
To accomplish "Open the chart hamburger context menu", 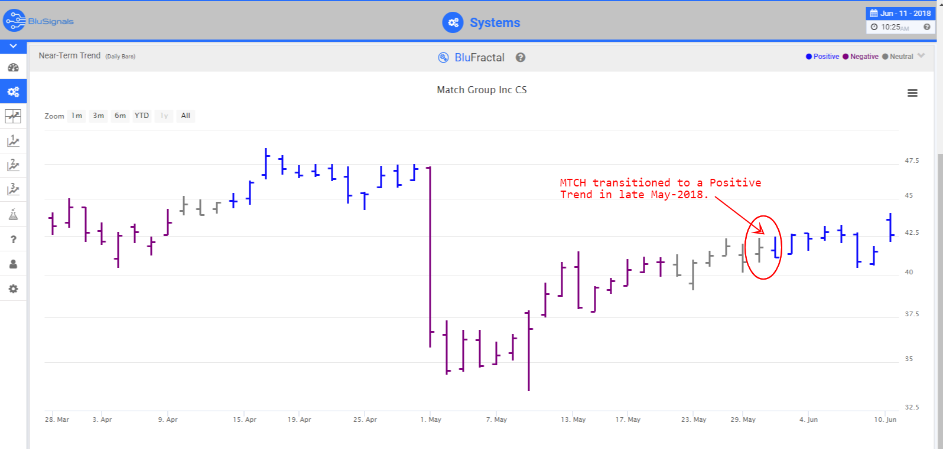I will [912, 93].
